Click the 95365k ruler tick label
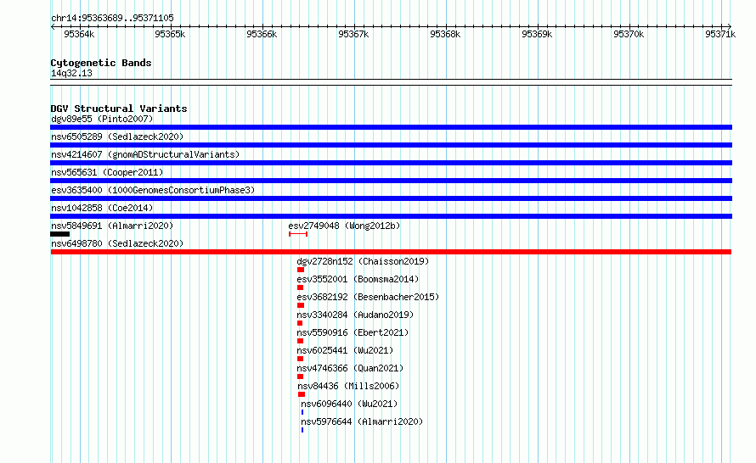 (x=170, y=34)
